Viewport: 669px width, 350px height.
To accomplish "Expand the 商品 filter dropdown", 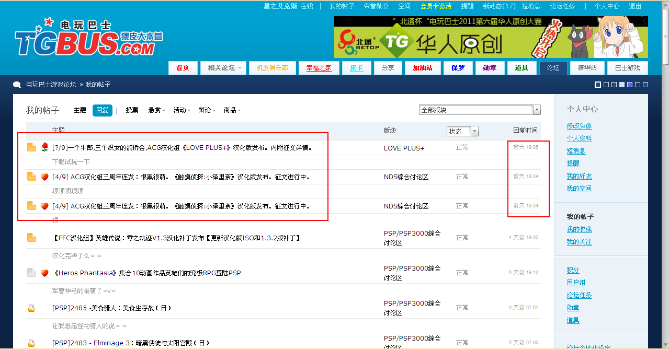I will point(232,110).
